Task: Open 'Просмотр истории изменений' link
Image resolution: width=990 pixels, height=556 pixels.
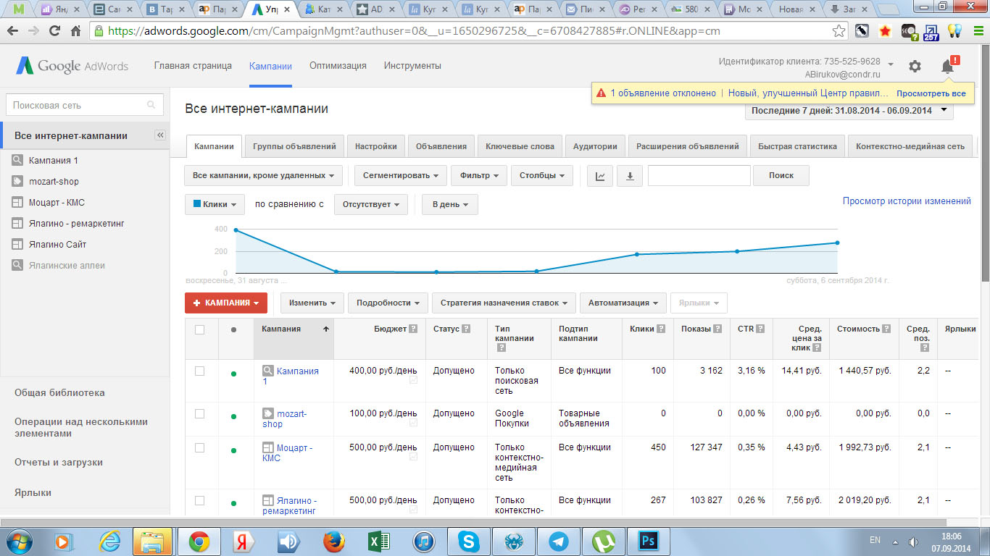Action: 907,201
